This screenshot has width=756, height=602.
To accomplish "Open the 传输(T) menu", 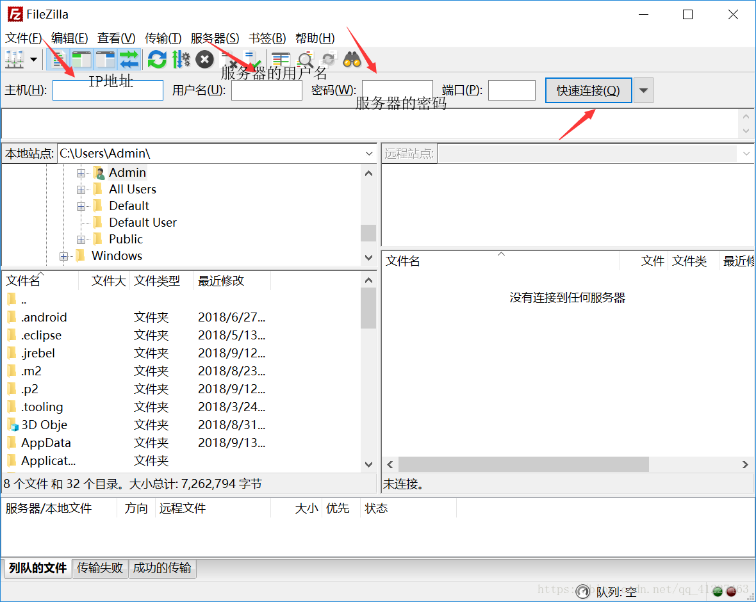I will (163, 38).
